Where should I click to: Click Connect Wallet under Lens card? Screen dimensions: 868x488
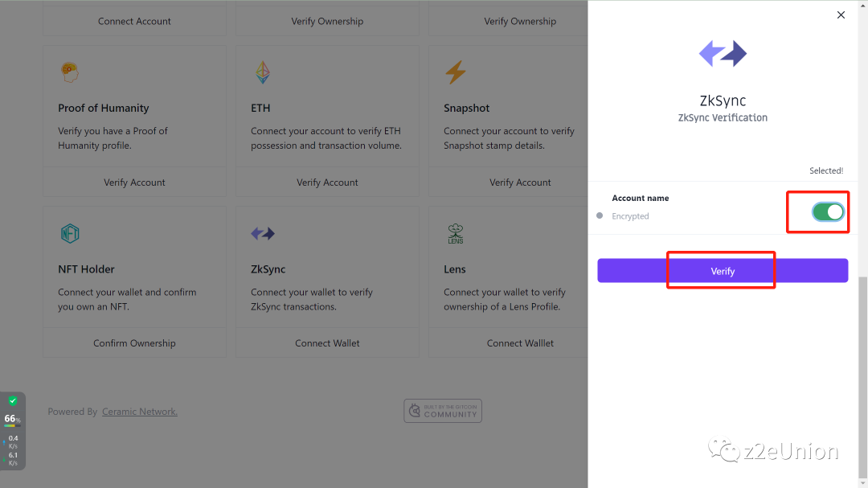click(x=520, y=343)
